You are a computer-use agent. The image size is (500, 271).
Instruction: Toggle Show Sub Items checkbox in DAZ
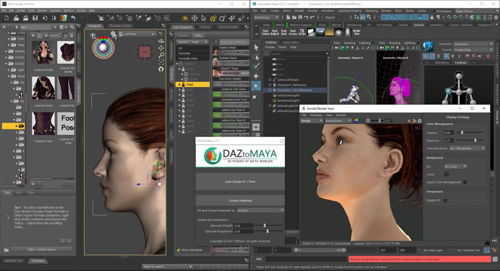[179, 250]
